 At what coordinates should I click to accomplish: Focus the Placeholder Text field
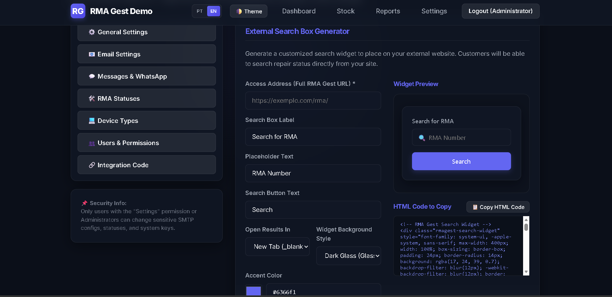pyautogui.click(x=313, y=173)
